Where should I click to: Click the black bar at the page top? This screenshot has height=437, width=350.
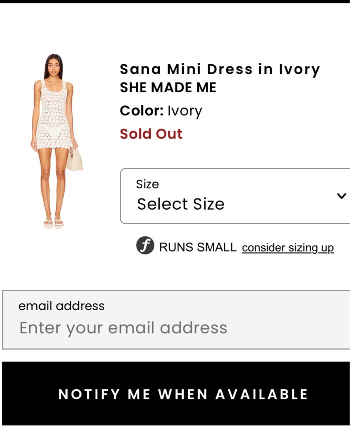point(175,1)
